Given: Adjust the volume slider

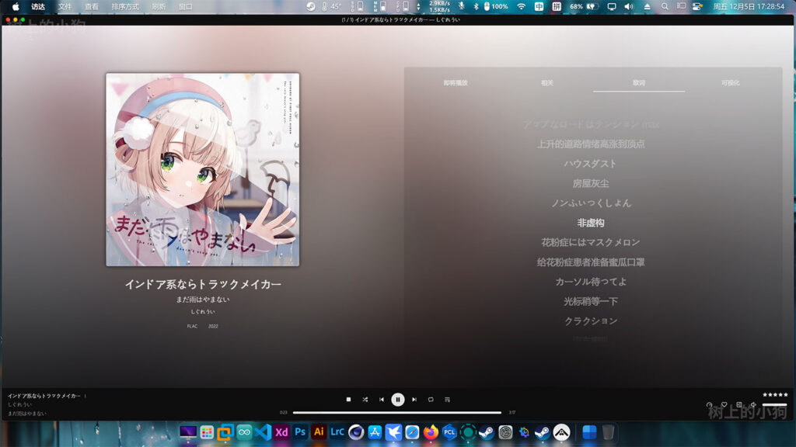Looking at the screenshot, I should click(x=774, y=404).
